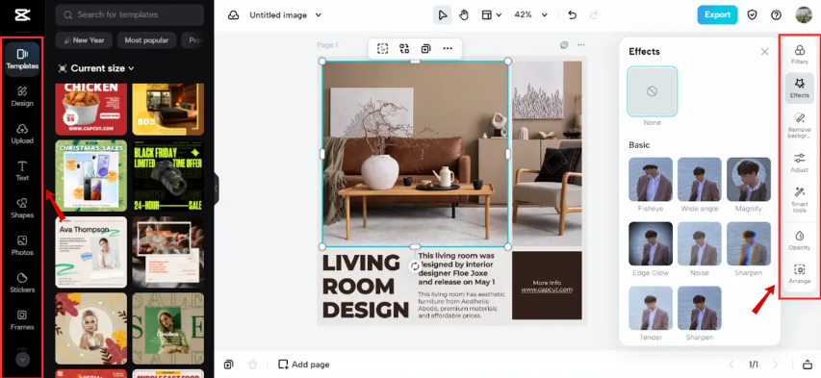Image resolution: width=821 pixels, height=378 pixels.
Task: Select the pointer select tool
Action: pos(443,15)
